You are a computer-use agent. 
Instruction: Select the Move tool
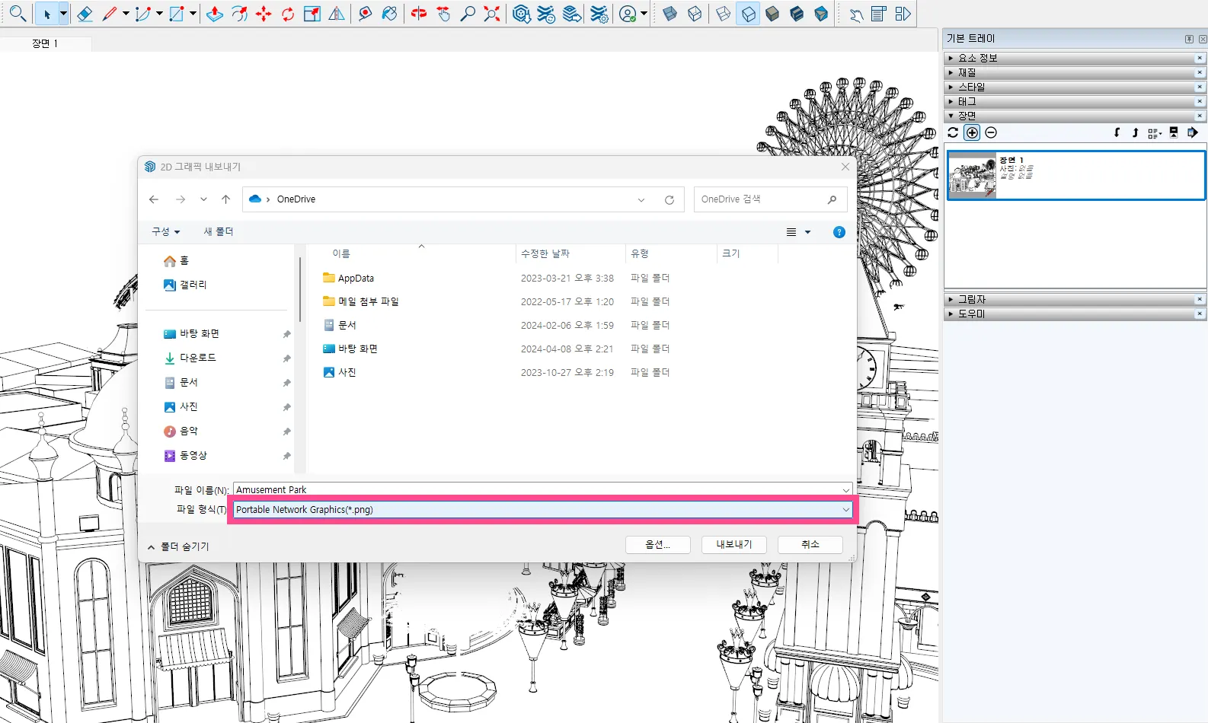(x=264, y=14)
